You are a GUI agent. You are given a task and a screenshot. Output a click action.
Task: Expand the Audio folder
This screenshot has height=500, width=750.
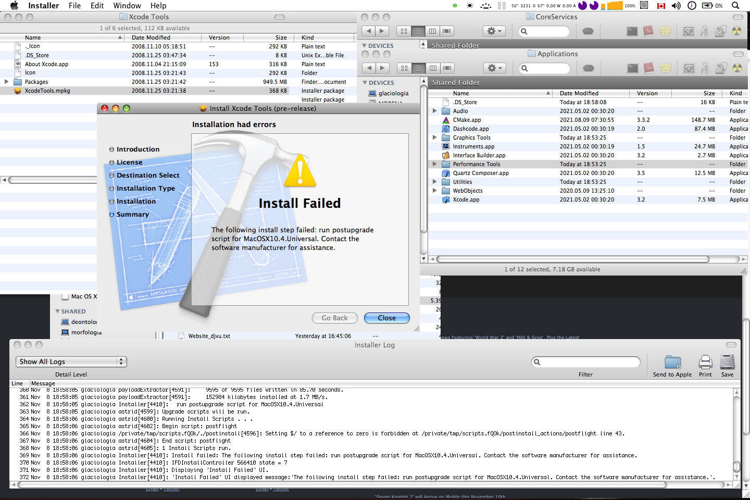pyautogui.click(x=434, y=111)
